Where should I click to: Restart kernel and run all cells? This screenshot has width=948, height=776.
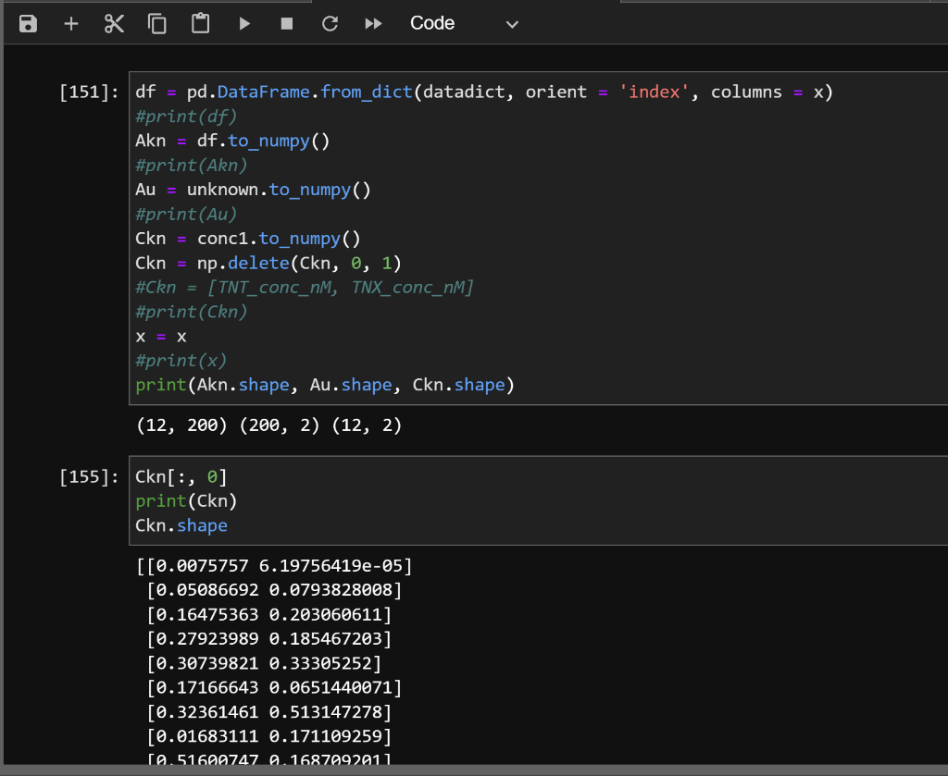(373, 23)
